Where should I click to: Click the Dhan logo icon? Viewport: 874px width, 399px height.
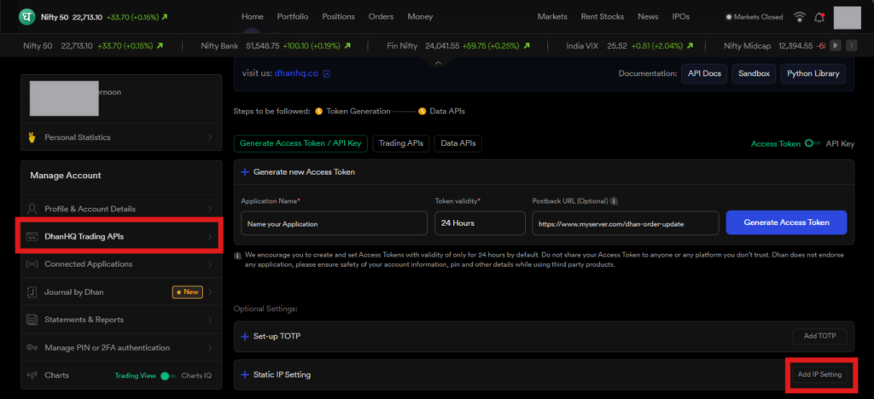(27, 17)
